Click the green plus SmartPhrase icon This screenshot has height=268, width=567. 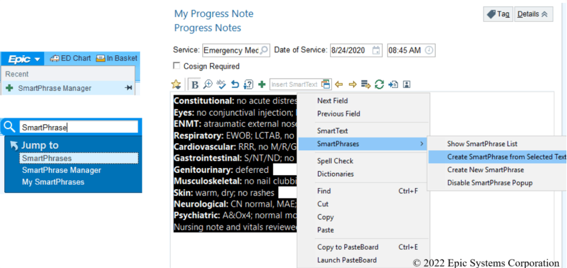click(x=262, y=84)
